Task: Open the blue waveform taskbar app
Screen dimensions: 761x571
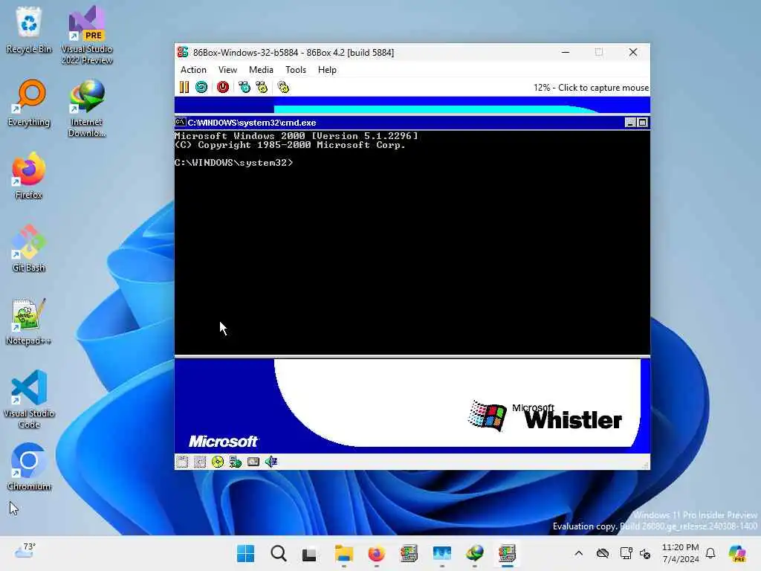Action: point(441,553)
